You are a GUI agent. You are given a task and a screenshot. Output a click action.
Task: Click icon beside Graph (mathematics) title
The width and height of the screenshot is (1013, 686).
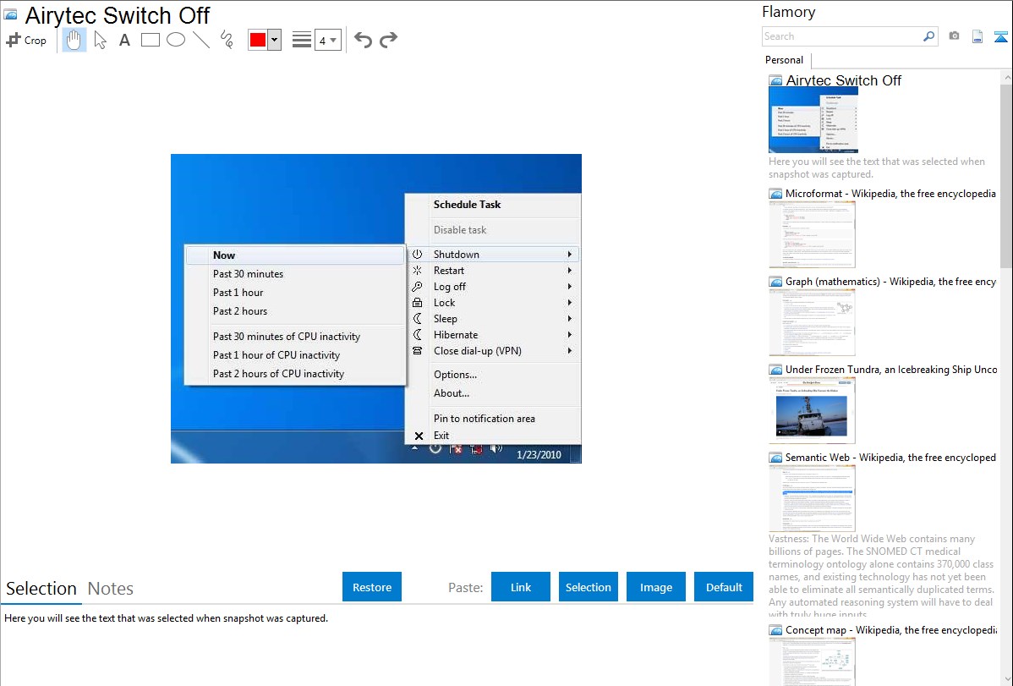pyautogui.click(x=775, y=282)
